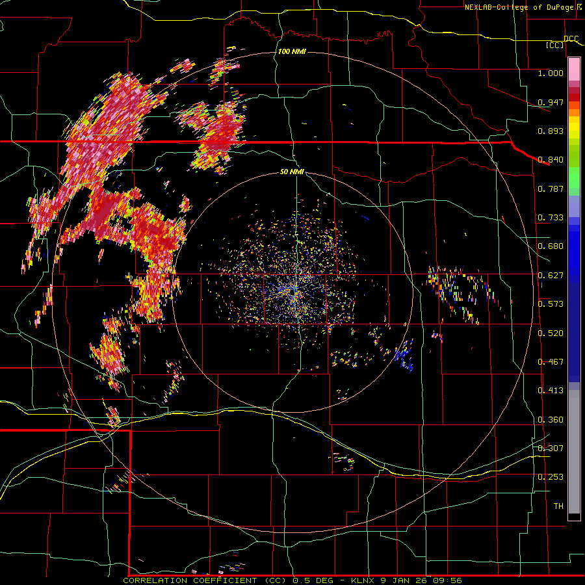
Task: Click the DCC label above legend
Action: click(571, 39)
